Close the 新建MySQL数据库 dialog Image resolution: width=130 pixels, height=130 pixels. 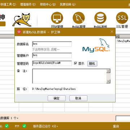(x=112, y=32)
